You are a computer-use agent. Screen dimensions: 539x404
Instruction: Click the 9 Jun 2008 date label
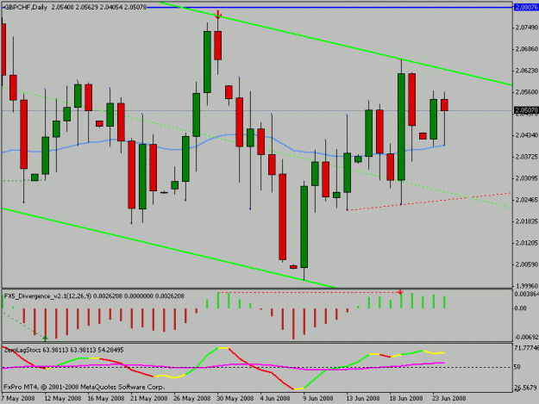coord(318,398)
